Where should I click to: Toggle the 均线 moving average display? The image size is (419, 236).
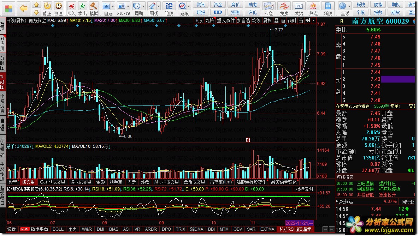pos(256,20)
